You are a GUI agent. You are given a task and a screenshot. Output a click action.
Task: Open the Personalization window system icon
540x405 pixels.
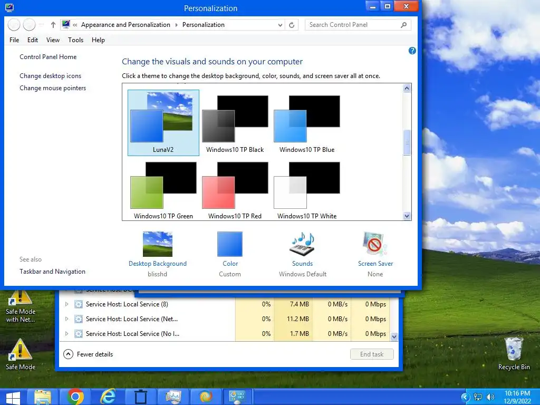pos(9,7)
